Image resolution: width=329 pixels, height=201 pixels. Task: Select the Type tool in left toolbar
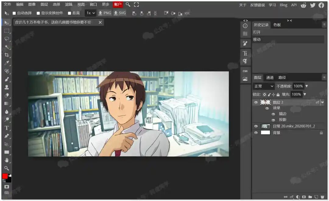[x=7, y=128]
